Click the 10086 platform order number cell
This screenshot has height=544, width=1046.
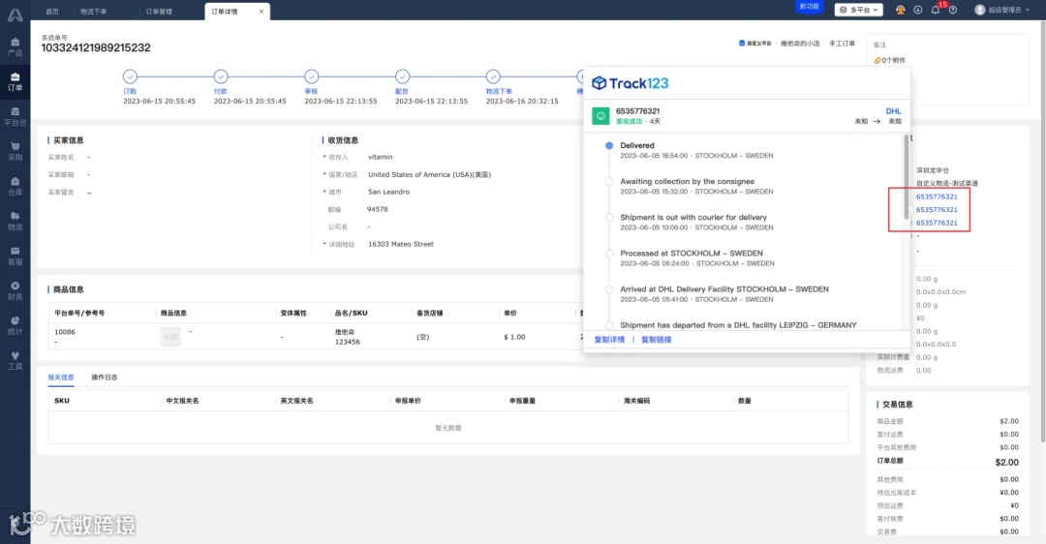[x=65, y=332]
